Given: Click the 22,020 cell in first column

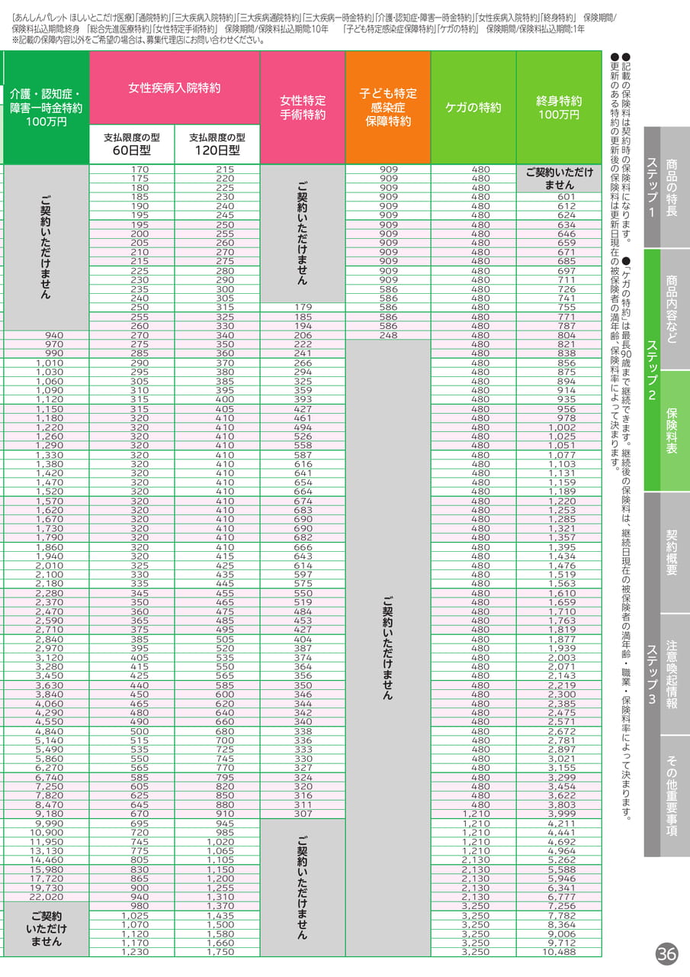Looking at the screenshot, I should [47, 897].
